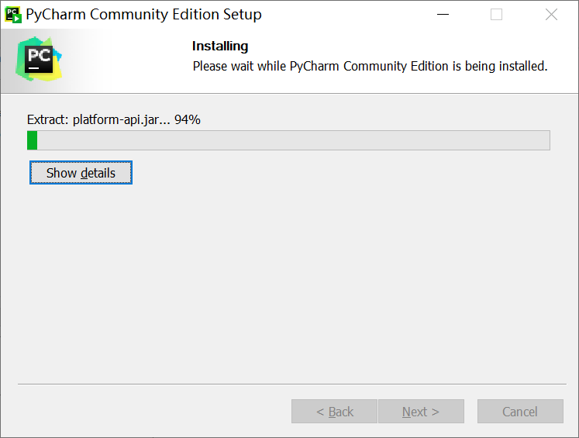Click the PyCharm installer icon in title bar

click(13, 15)
